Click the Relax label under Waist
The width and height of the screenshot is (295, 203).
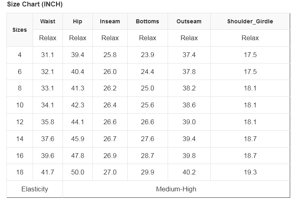point(48,38)
